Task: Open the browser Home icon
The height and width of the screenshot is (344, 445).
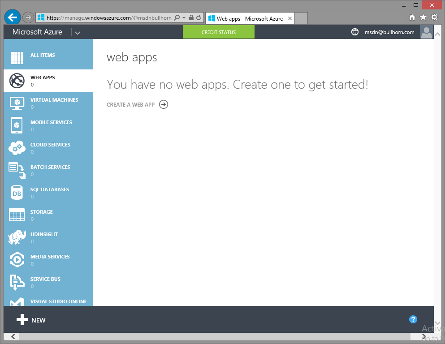Action: tap(412, 17)
